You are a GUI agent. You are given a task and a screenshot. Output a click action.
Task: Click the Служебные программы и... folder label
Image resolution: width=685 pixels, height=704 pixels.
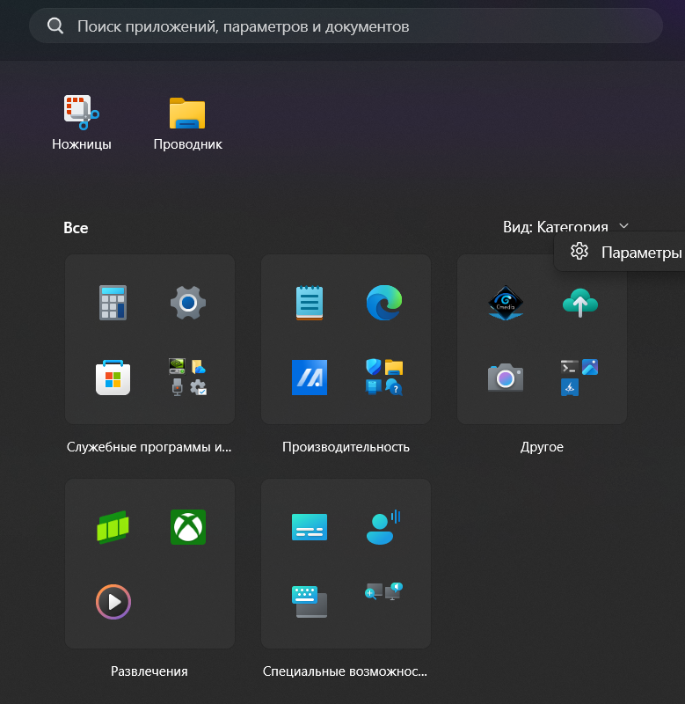pyautogui.click(x=149, y=447)
